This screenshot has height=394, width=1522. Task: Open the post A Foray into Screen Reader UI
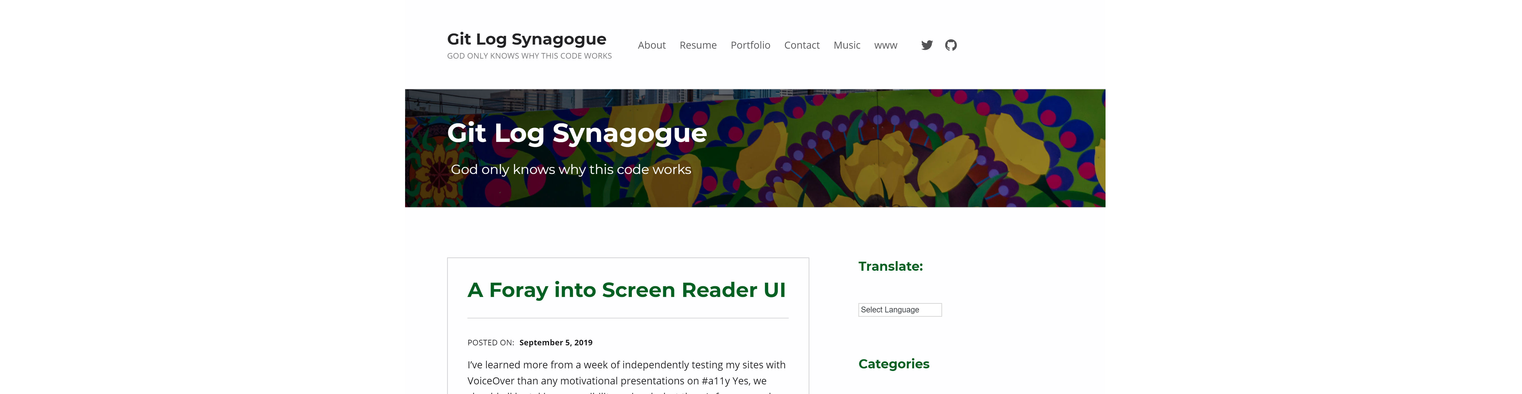626,290
